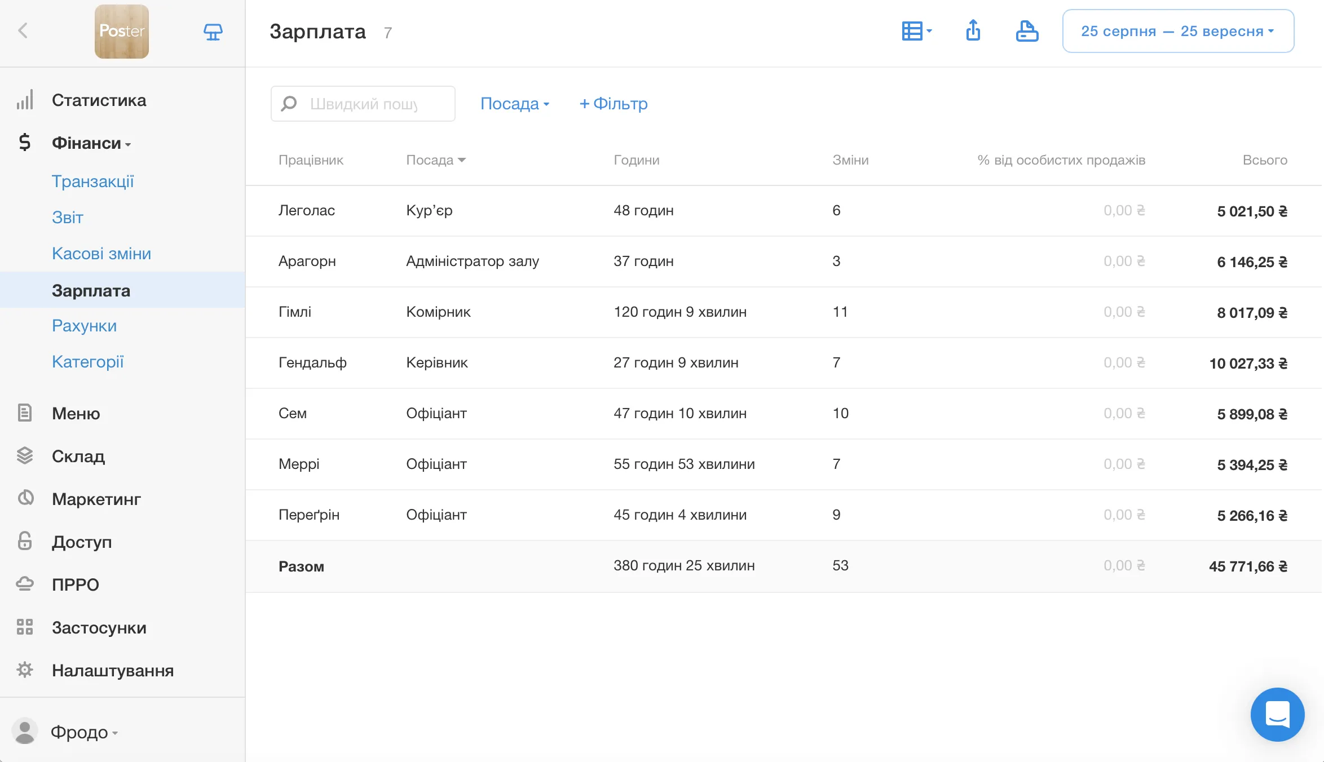The image size is (1324, 762).
Task: Go to Транзакції page
Action: coord(92,181)
